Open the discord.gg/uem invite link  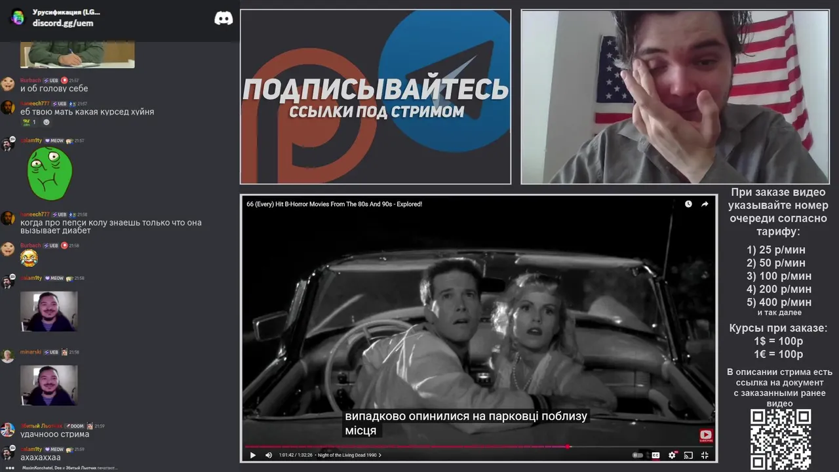(x=63, y=23)
